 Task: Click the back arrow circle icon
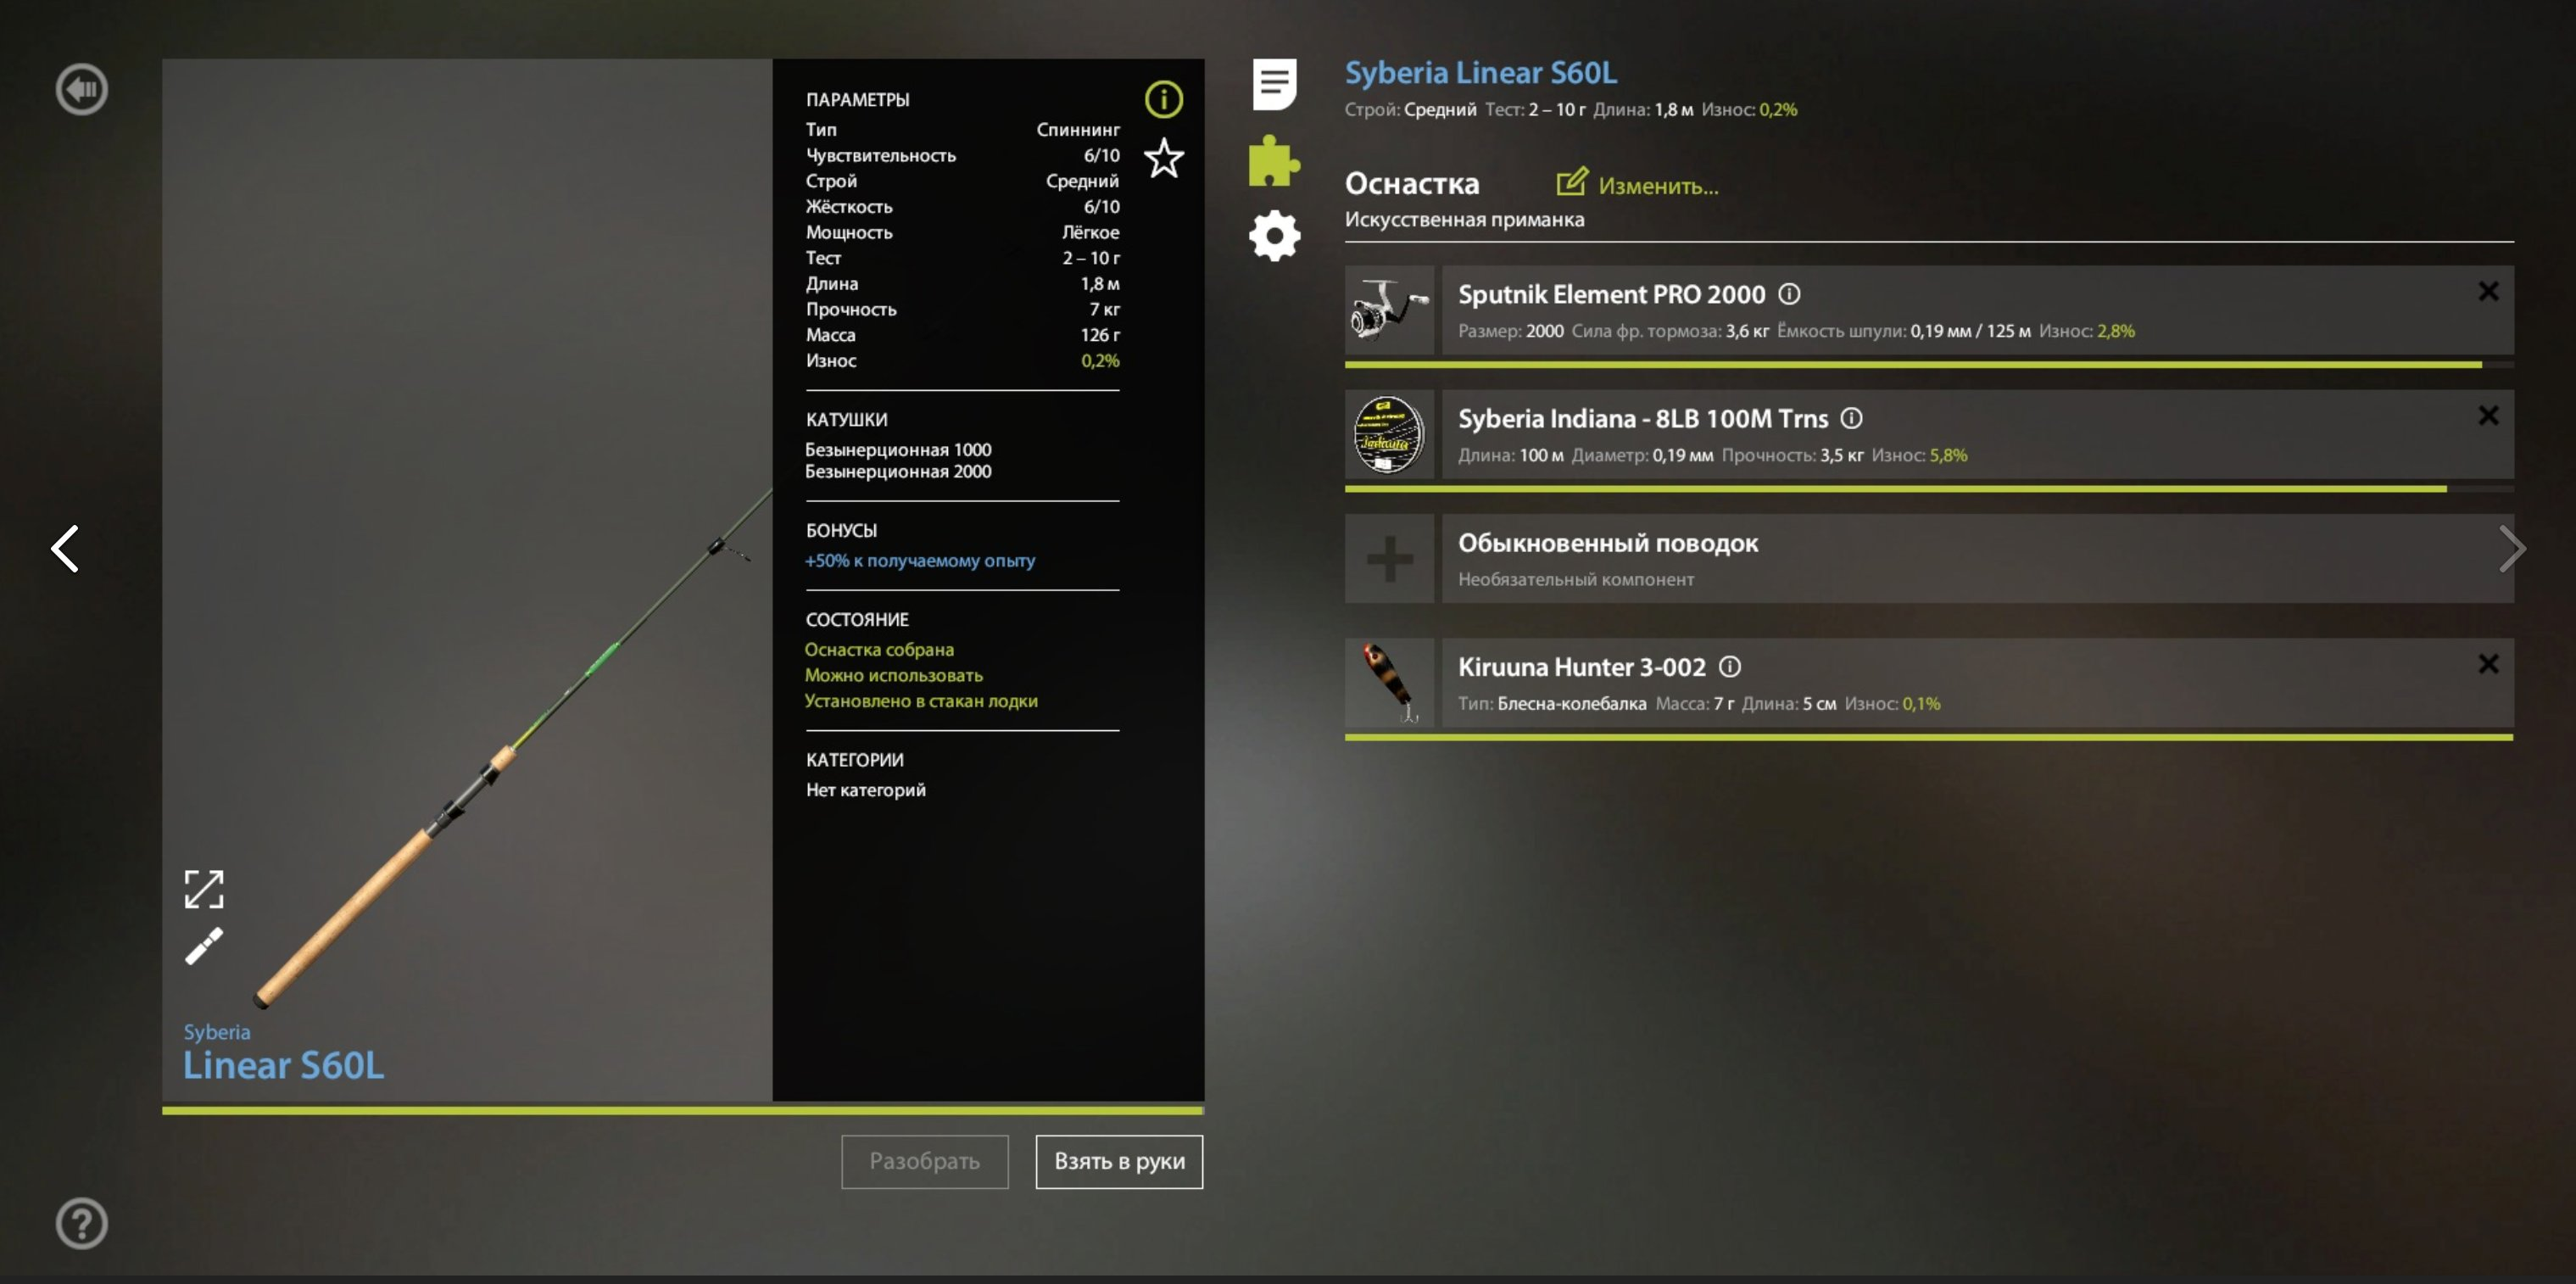(81, 90)
